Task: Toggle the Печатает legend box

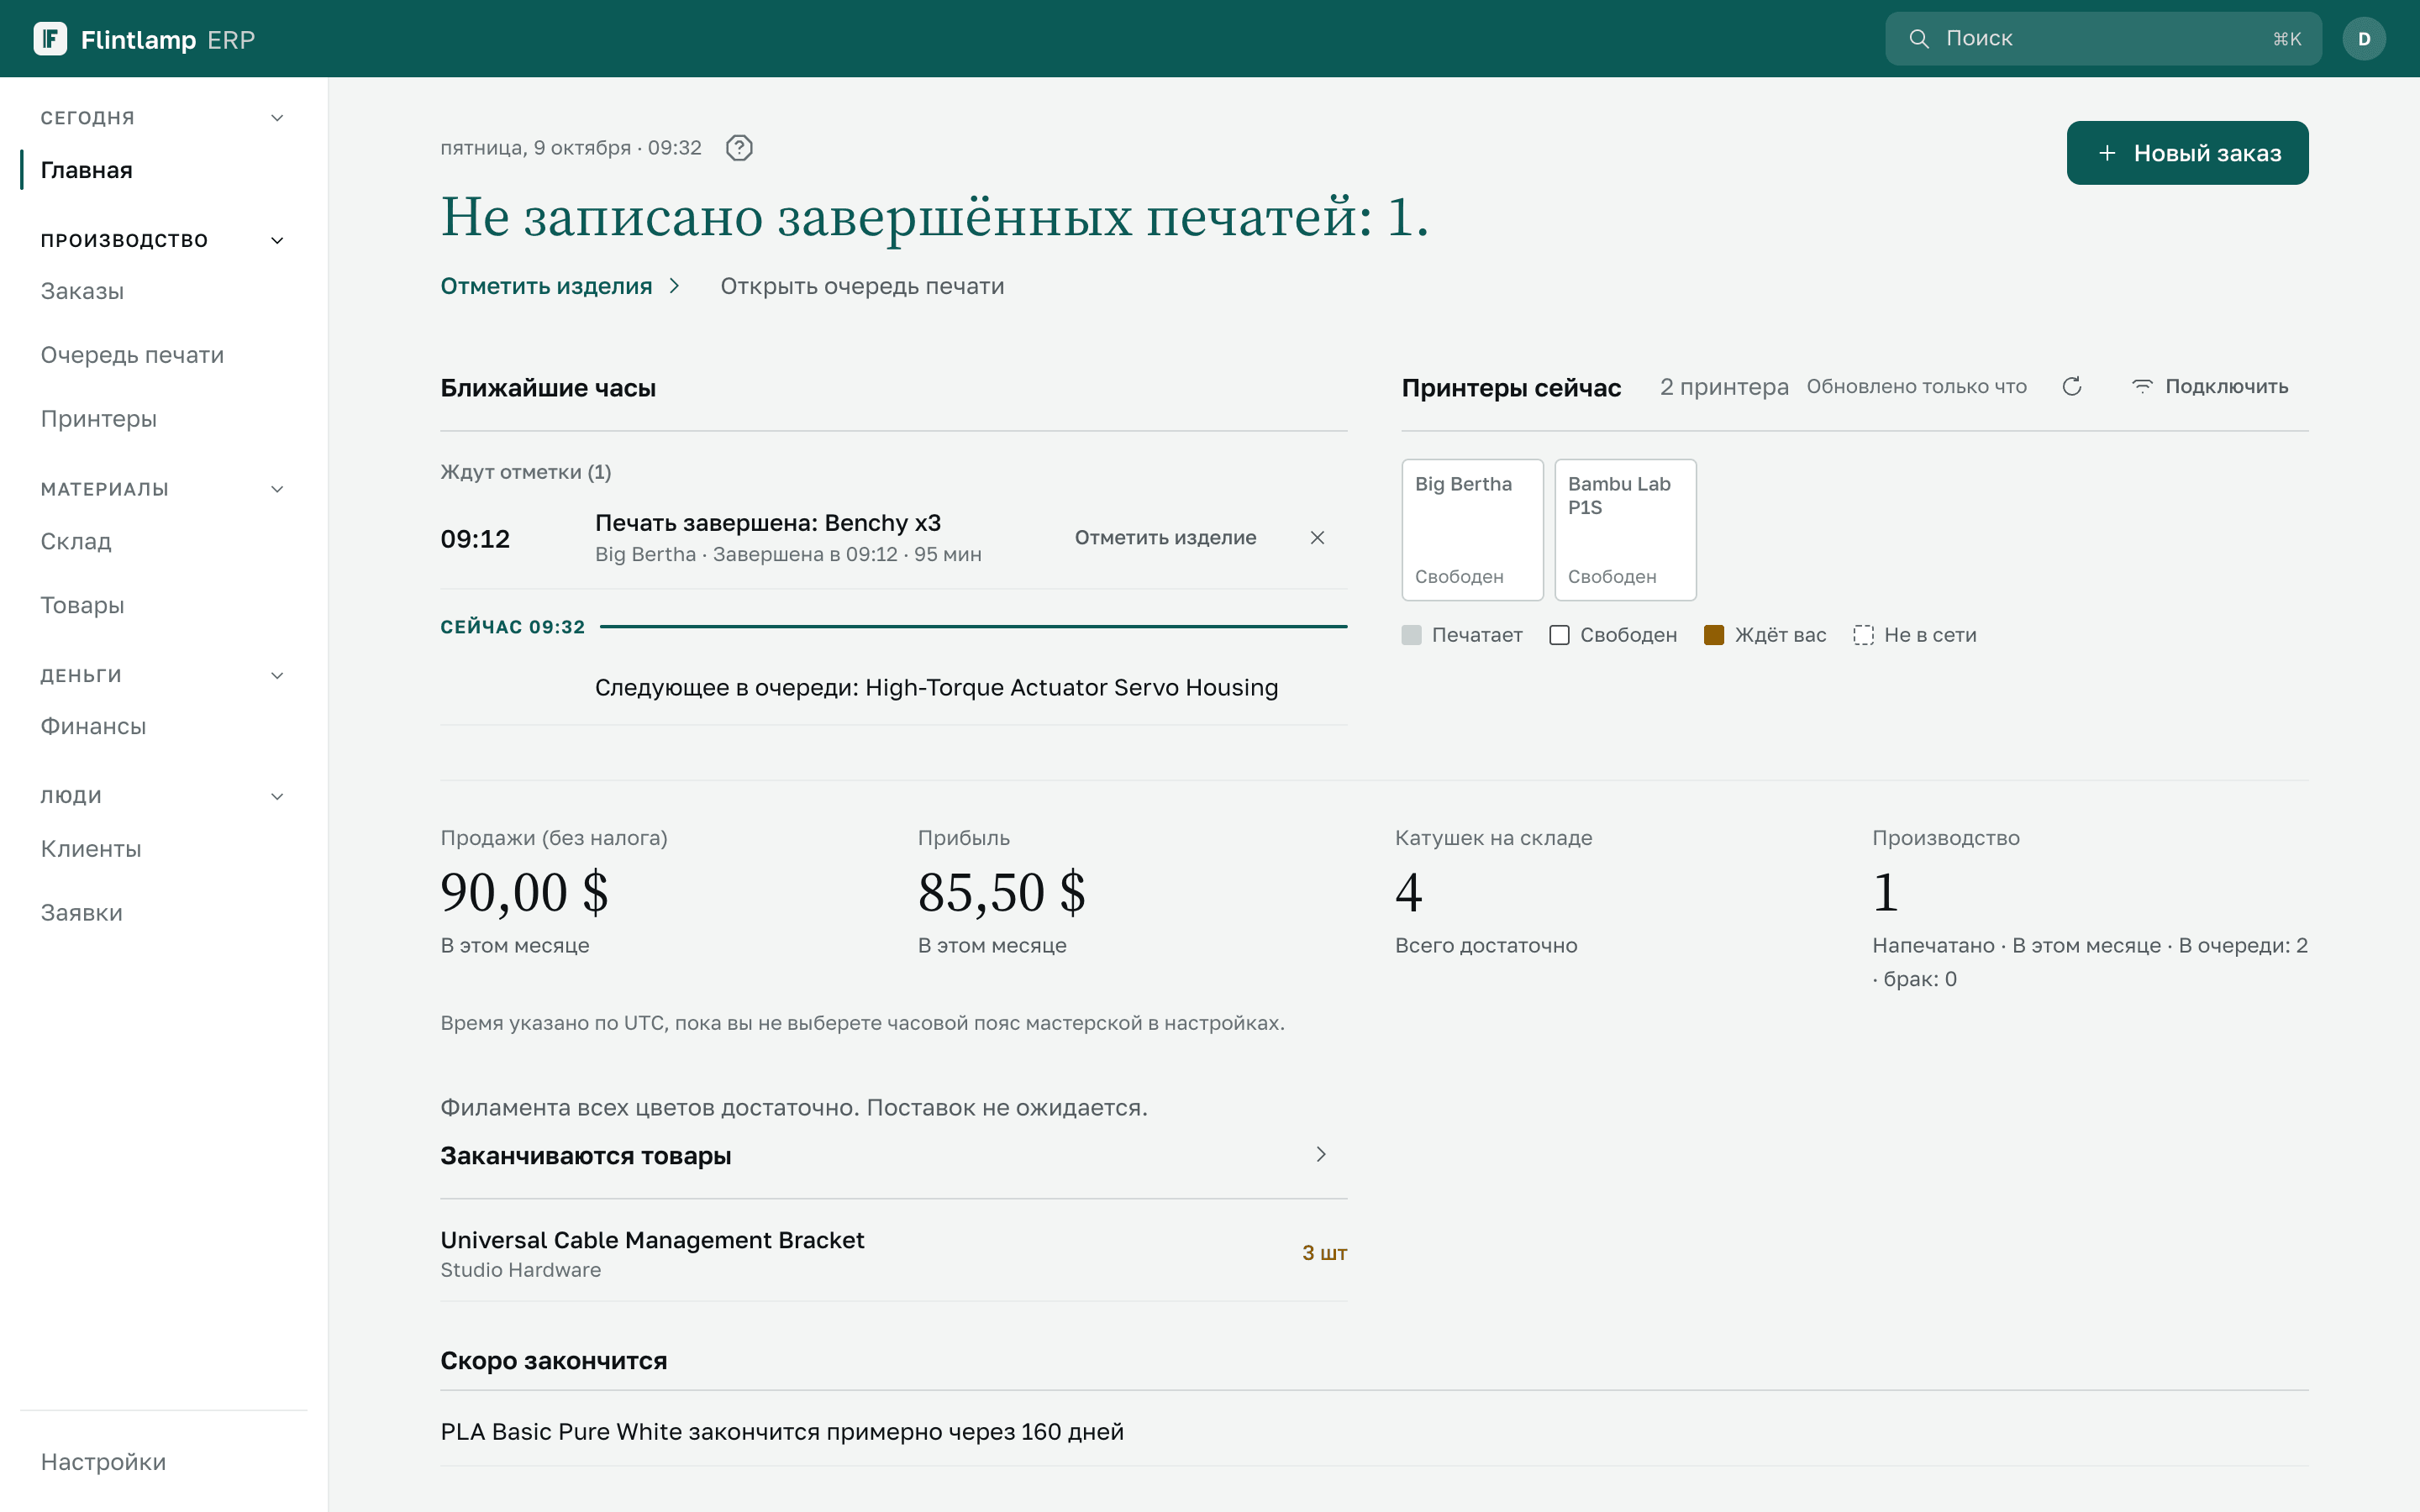Action: (x=1411, y=635)
